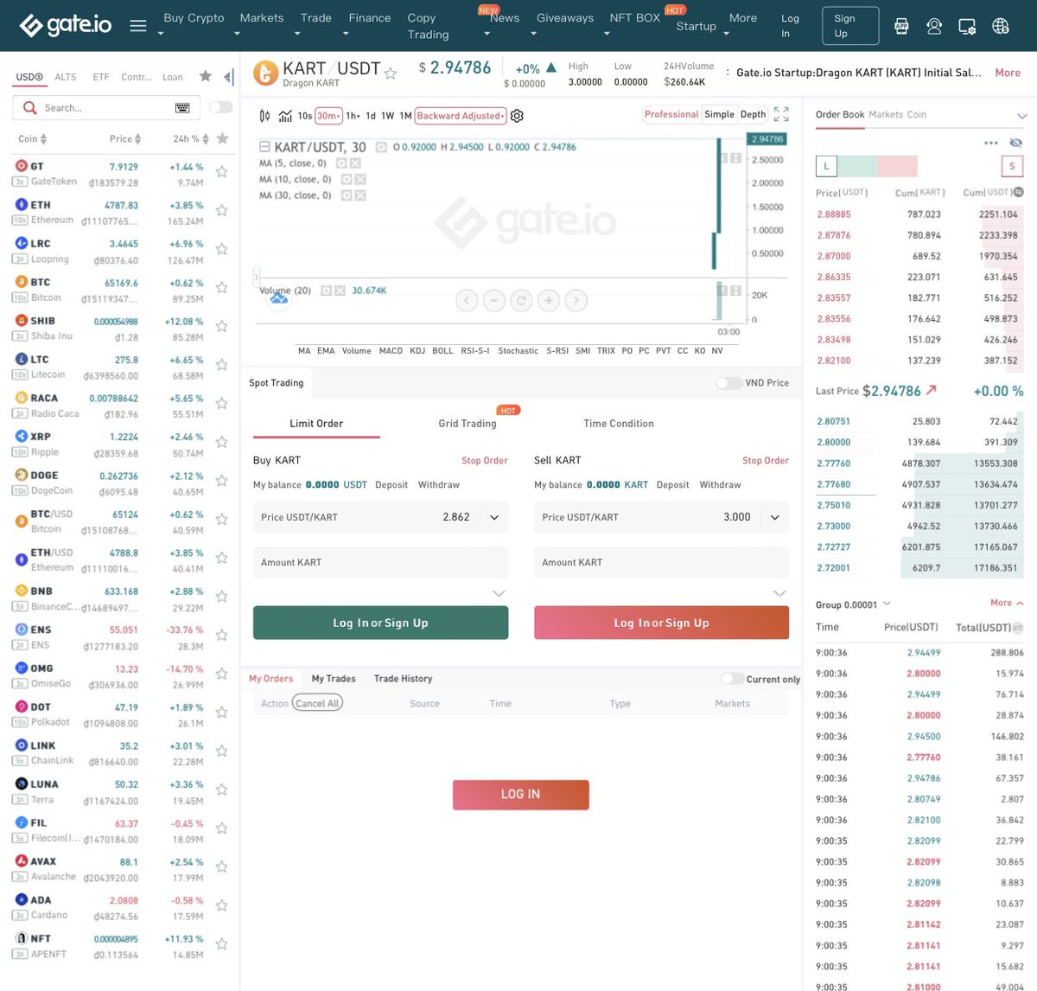Click the order book buy-sell ratio bar
This screenshot has width=1037, height=991.
tap(877, 166)
